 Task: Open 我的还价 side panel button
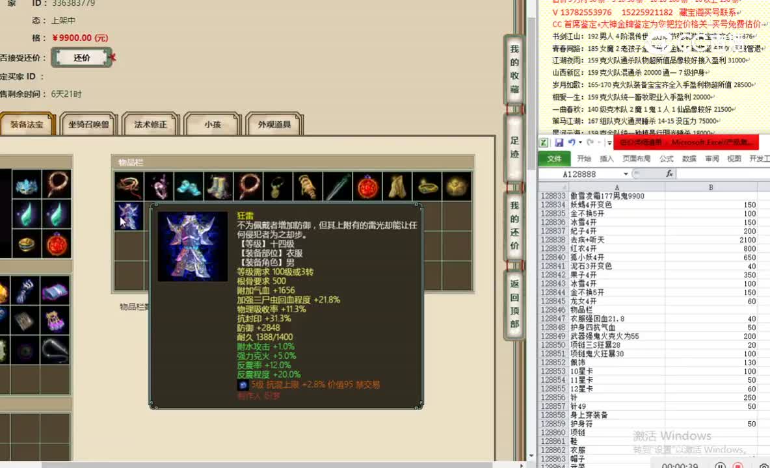(x=514, y=225)
